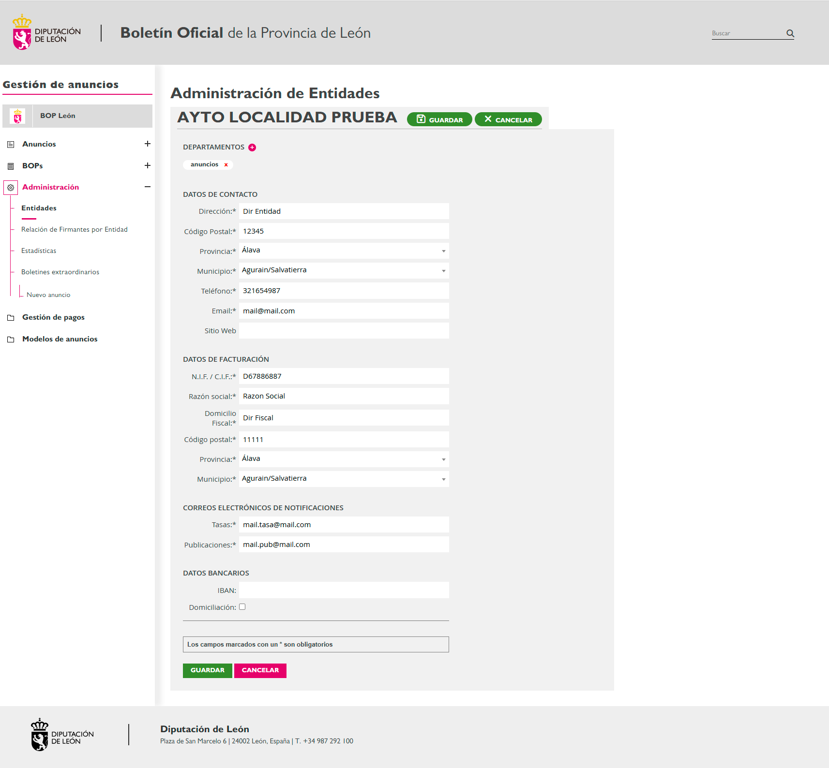Click the Diputación de León header logo
Image resolution: width=829 pixels, height=768 pixels.
(x=47, y=33)
